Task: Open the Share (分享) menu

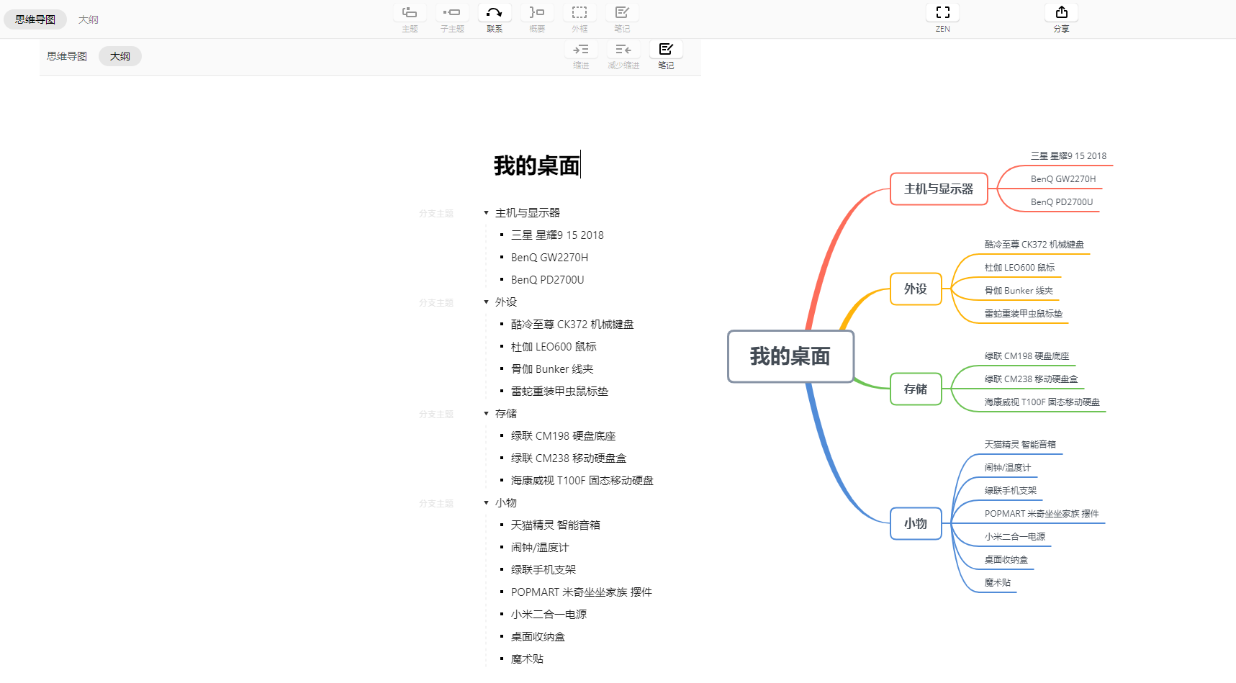Action: (x=1062, y=13)
